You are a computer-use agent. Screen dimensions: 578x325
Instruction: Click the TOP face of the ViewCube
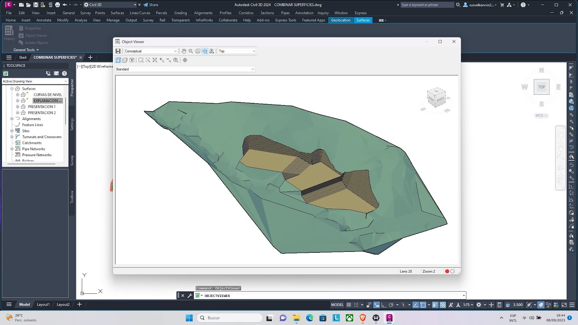tap(541, 87)
